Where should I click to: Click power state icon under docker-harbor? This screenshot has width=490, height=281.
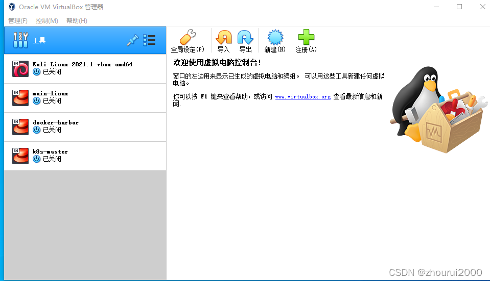(x=37, y=130)
